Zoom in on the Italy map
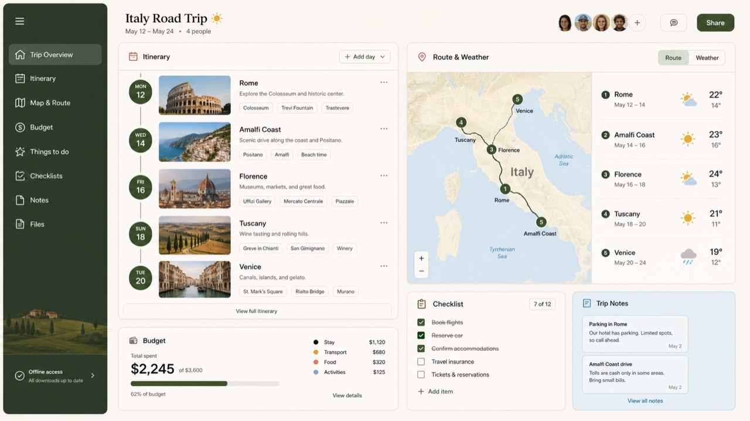 click(421, 258)
